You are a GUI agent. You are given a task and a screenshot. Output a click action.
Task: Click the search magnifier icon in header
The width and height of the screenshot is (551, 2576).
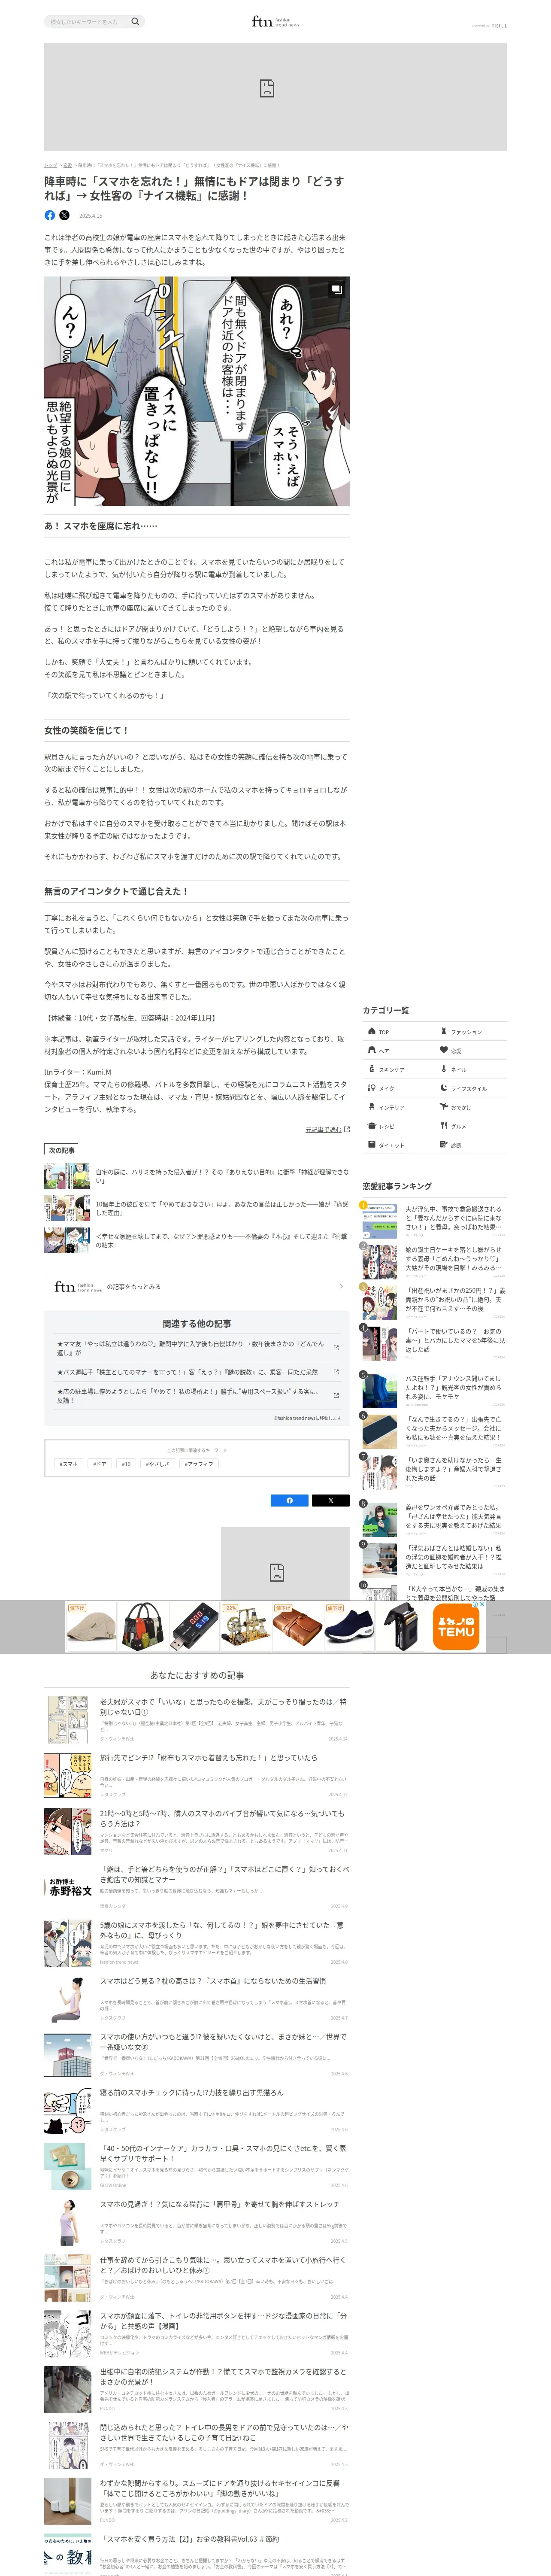coord(135,21)
